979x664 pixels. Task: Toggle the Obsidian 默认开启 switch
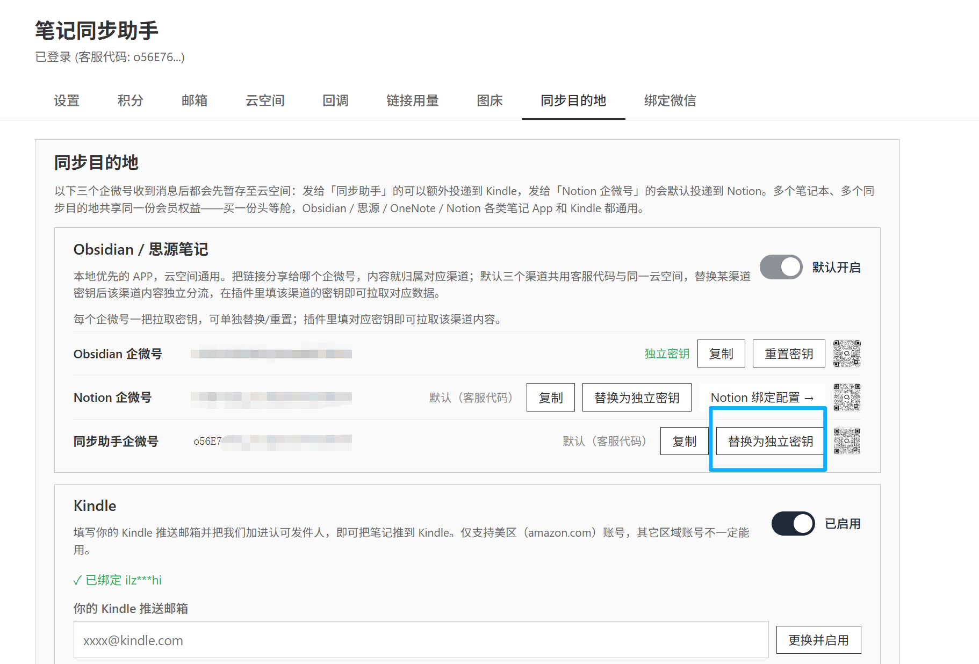click(781, 267)
